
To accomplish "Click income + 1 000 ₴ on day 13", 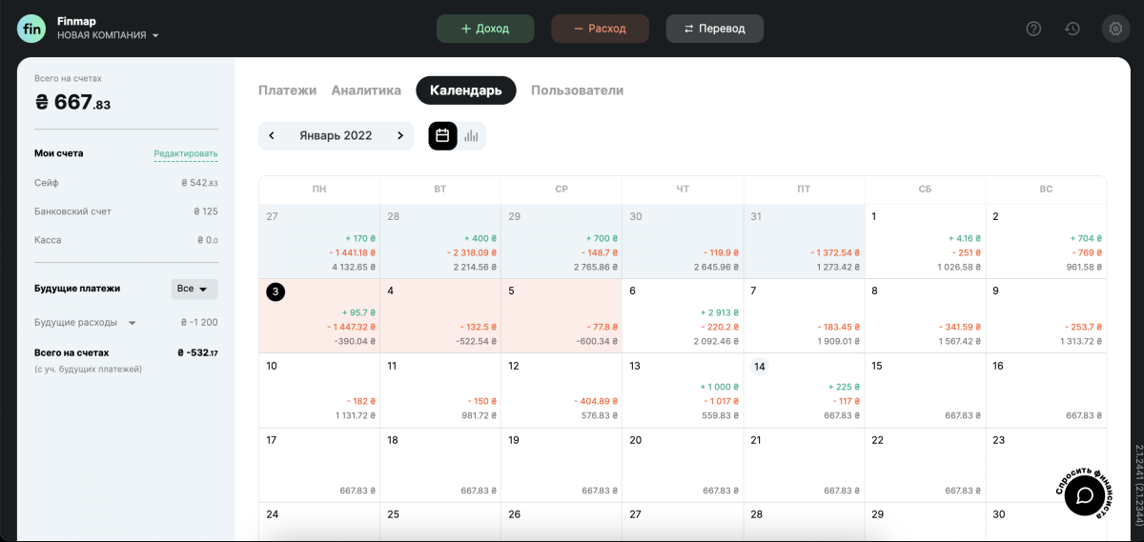I will [x=719, y=387].
